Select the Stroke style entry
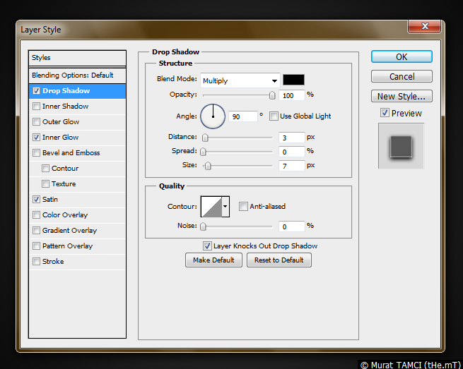 53,262
